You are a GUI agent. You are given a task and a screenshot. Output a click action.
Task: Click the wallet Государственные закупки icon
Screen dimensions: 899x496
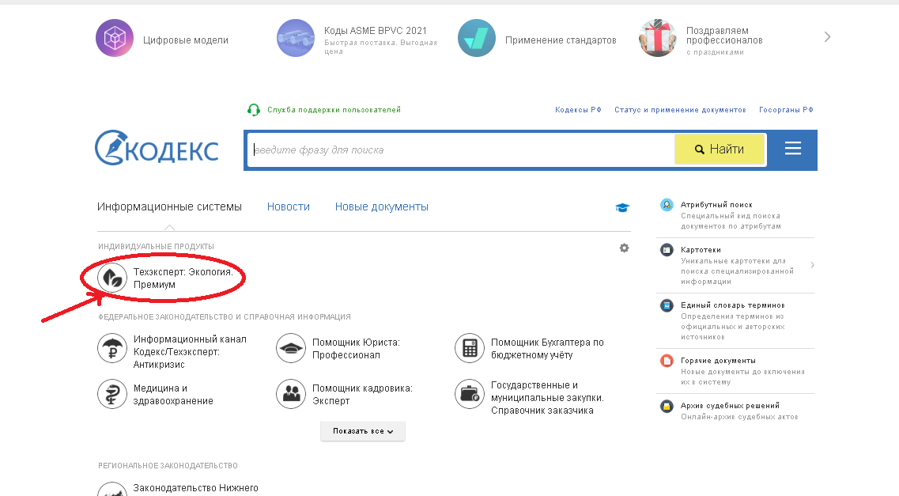tap(470, 394)
